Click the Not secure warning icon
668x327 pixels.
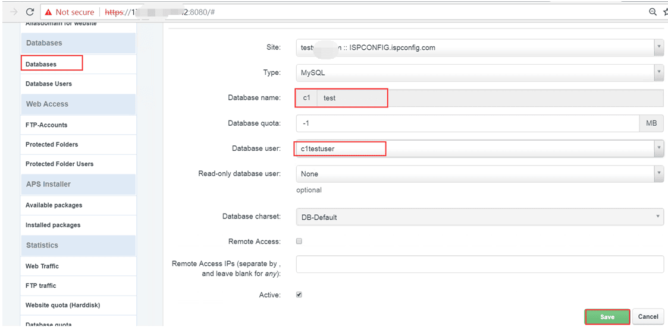pos(49,12)
